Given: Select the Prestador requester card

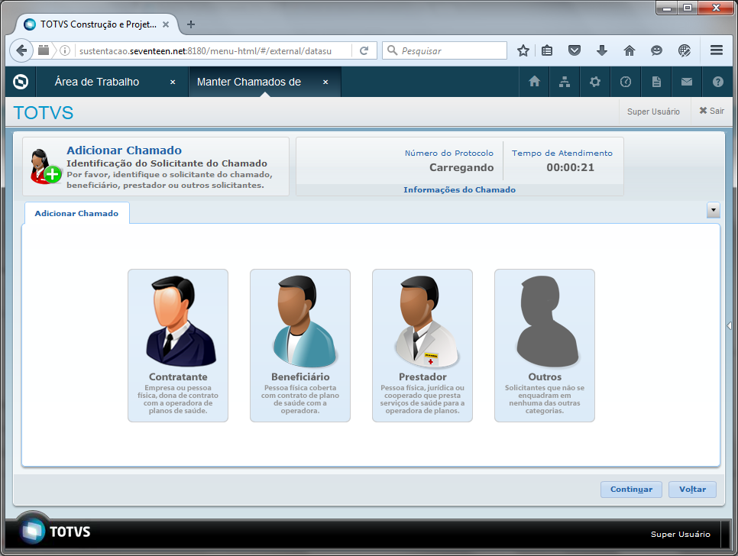Looking at the screenshot, I should pyautogui.click(x=422, y=345).
